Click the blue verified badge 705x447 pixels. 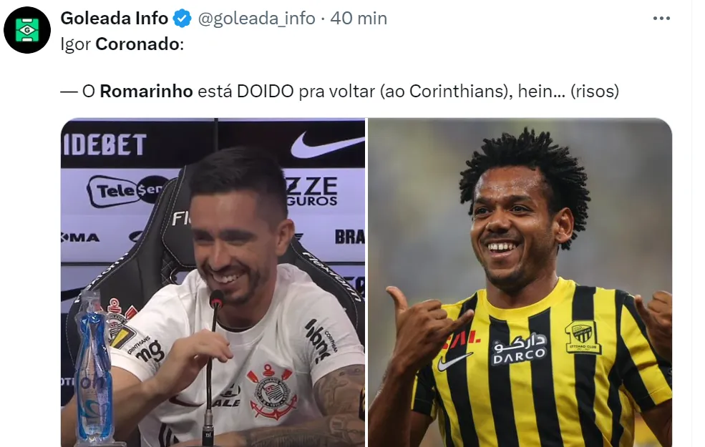tap(183, 19)
